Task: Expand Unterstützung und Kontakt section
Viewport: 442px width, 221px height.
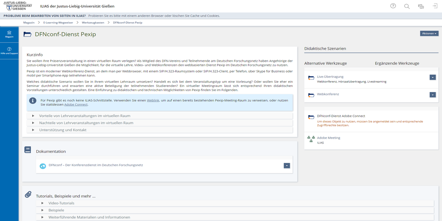Action: pyautogui.click(x=160, y=130)
